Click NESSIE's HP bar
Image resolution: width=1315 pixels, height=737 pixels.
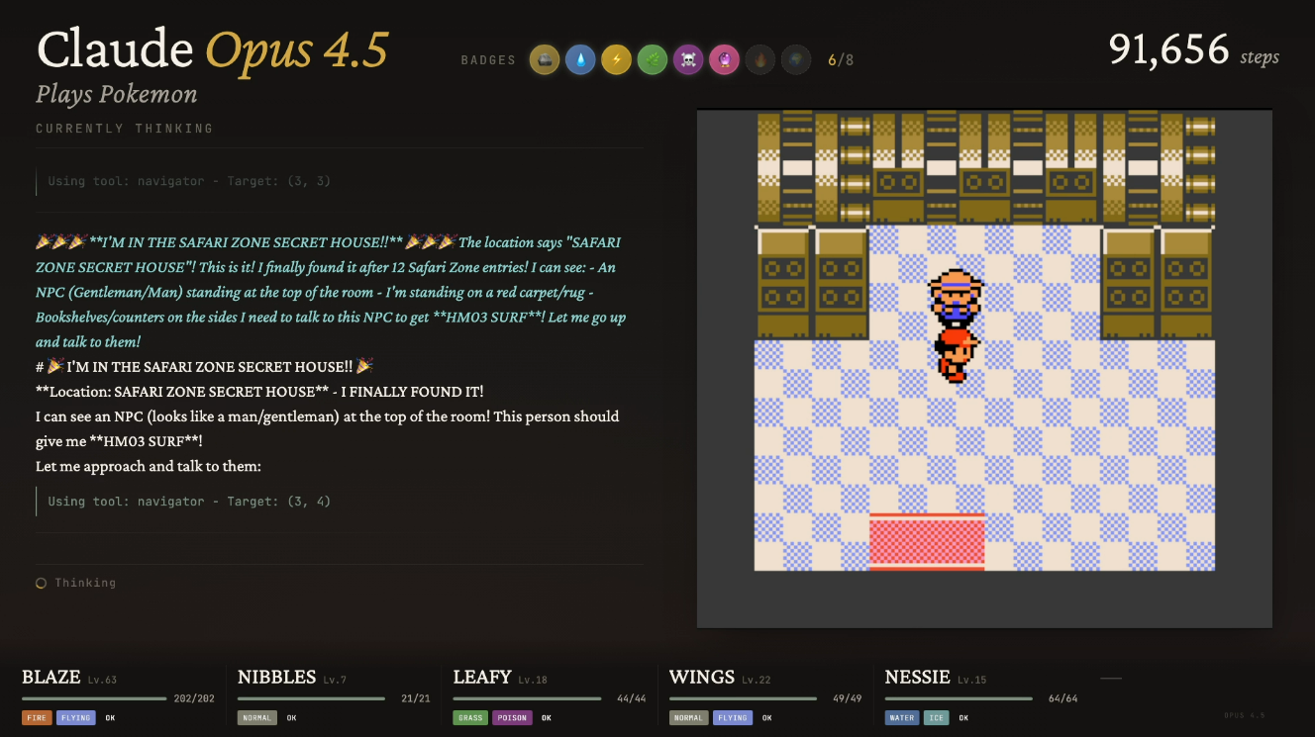[x=958, y=698]
